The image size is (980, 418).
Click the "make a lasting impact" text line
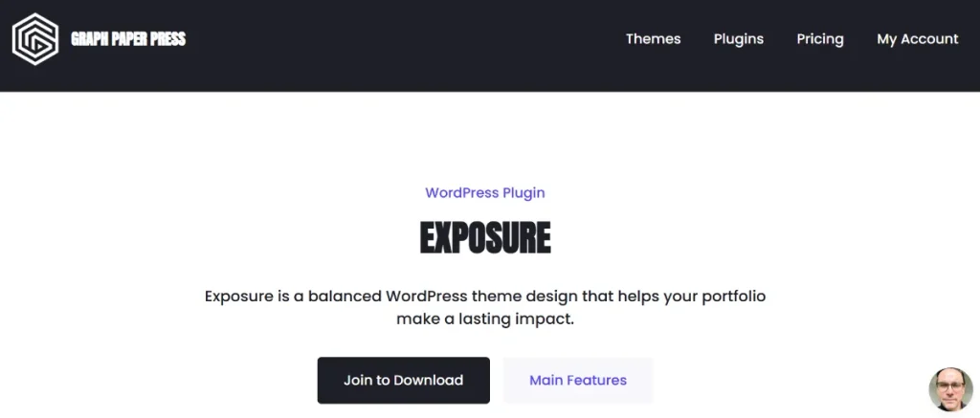click(485, 319)
